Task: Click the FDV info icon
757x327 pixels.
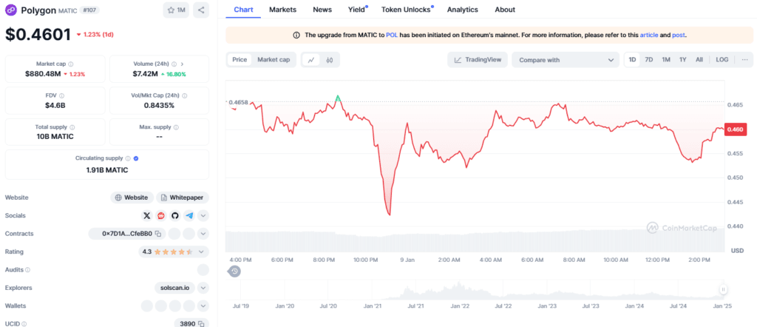Action: [62, 95]
